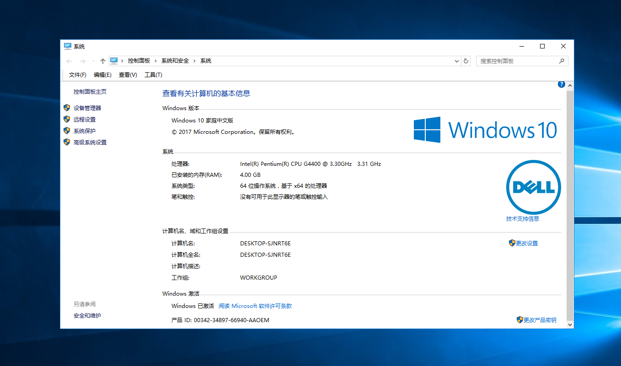Go back using the back arrow
Screen dimensions: 621x366
[69, 61]
